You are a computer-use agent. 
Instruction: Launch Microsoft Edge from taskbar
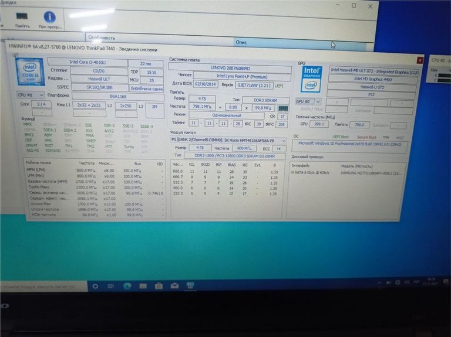pyautogui.click(x=127, y=286)
